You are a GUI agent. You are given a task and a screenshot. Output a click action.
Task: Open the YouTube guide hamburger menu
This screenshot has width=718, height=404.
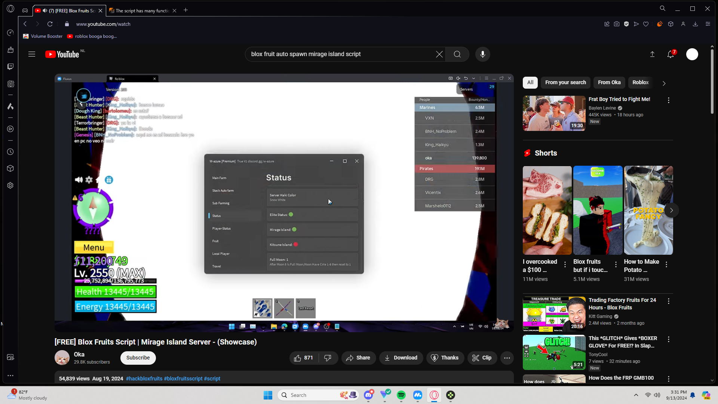coord(32,54)
